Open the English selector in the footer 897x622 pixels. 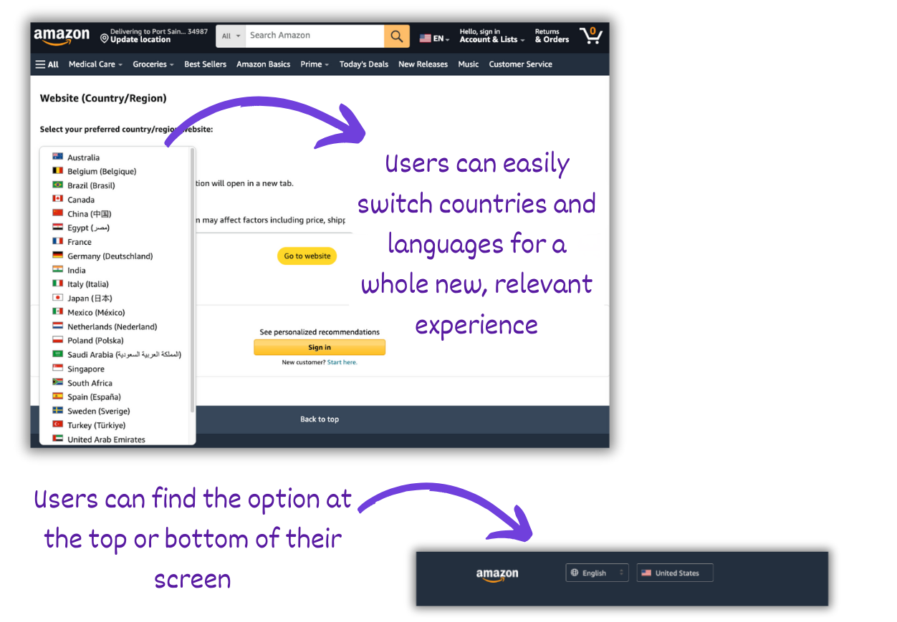pyautogui.click(x=598, y=573)
